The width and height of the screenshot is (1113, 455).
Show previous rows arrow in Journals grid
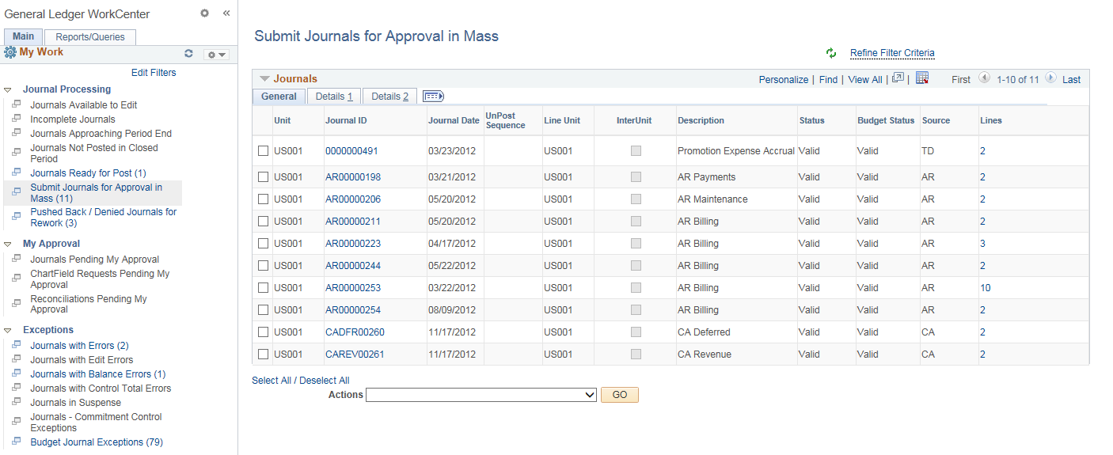[x=984, y=78]
